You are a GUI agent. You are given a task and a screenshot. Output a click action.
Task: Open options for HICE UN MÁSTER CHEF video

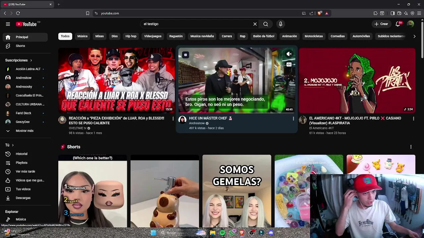[293, 118]
